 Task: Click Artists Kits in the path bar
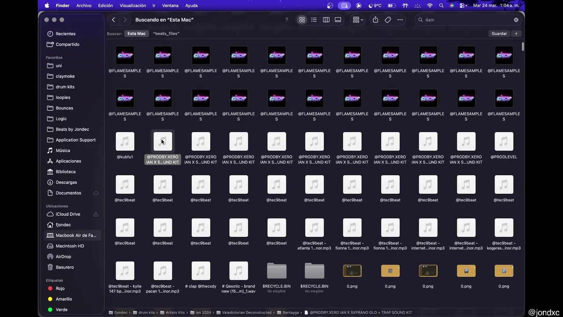172,313
